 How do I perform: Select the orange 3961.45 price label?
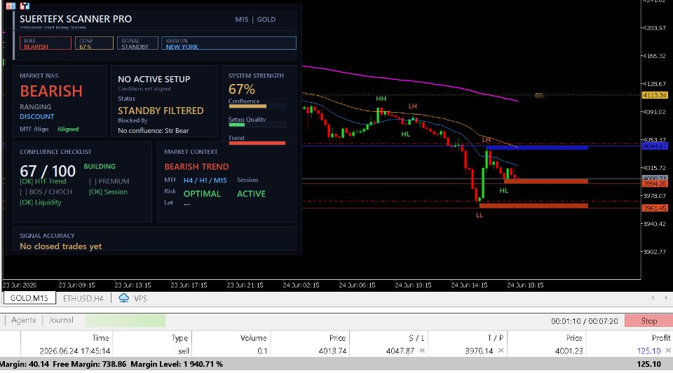655,208
